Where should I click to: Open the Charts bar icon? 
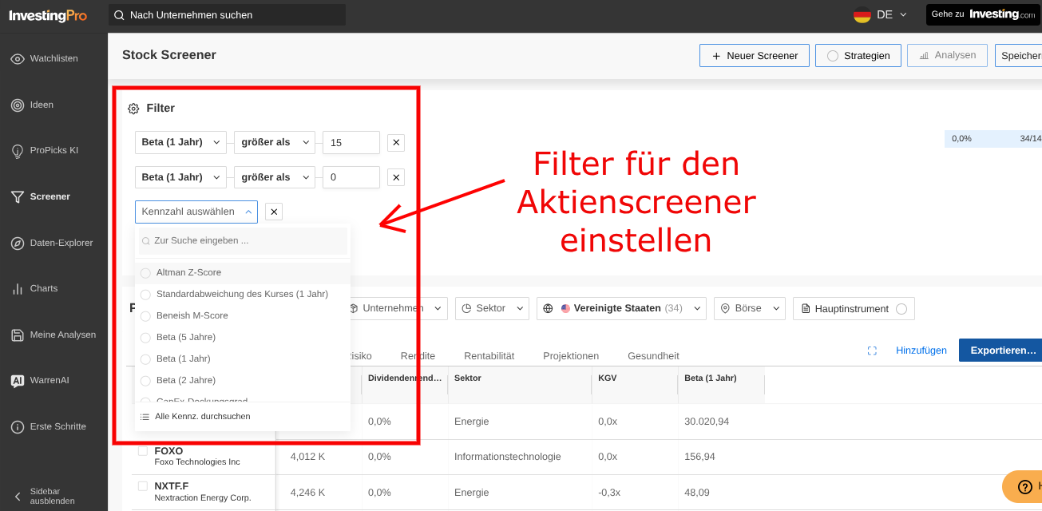click(17, 289)
